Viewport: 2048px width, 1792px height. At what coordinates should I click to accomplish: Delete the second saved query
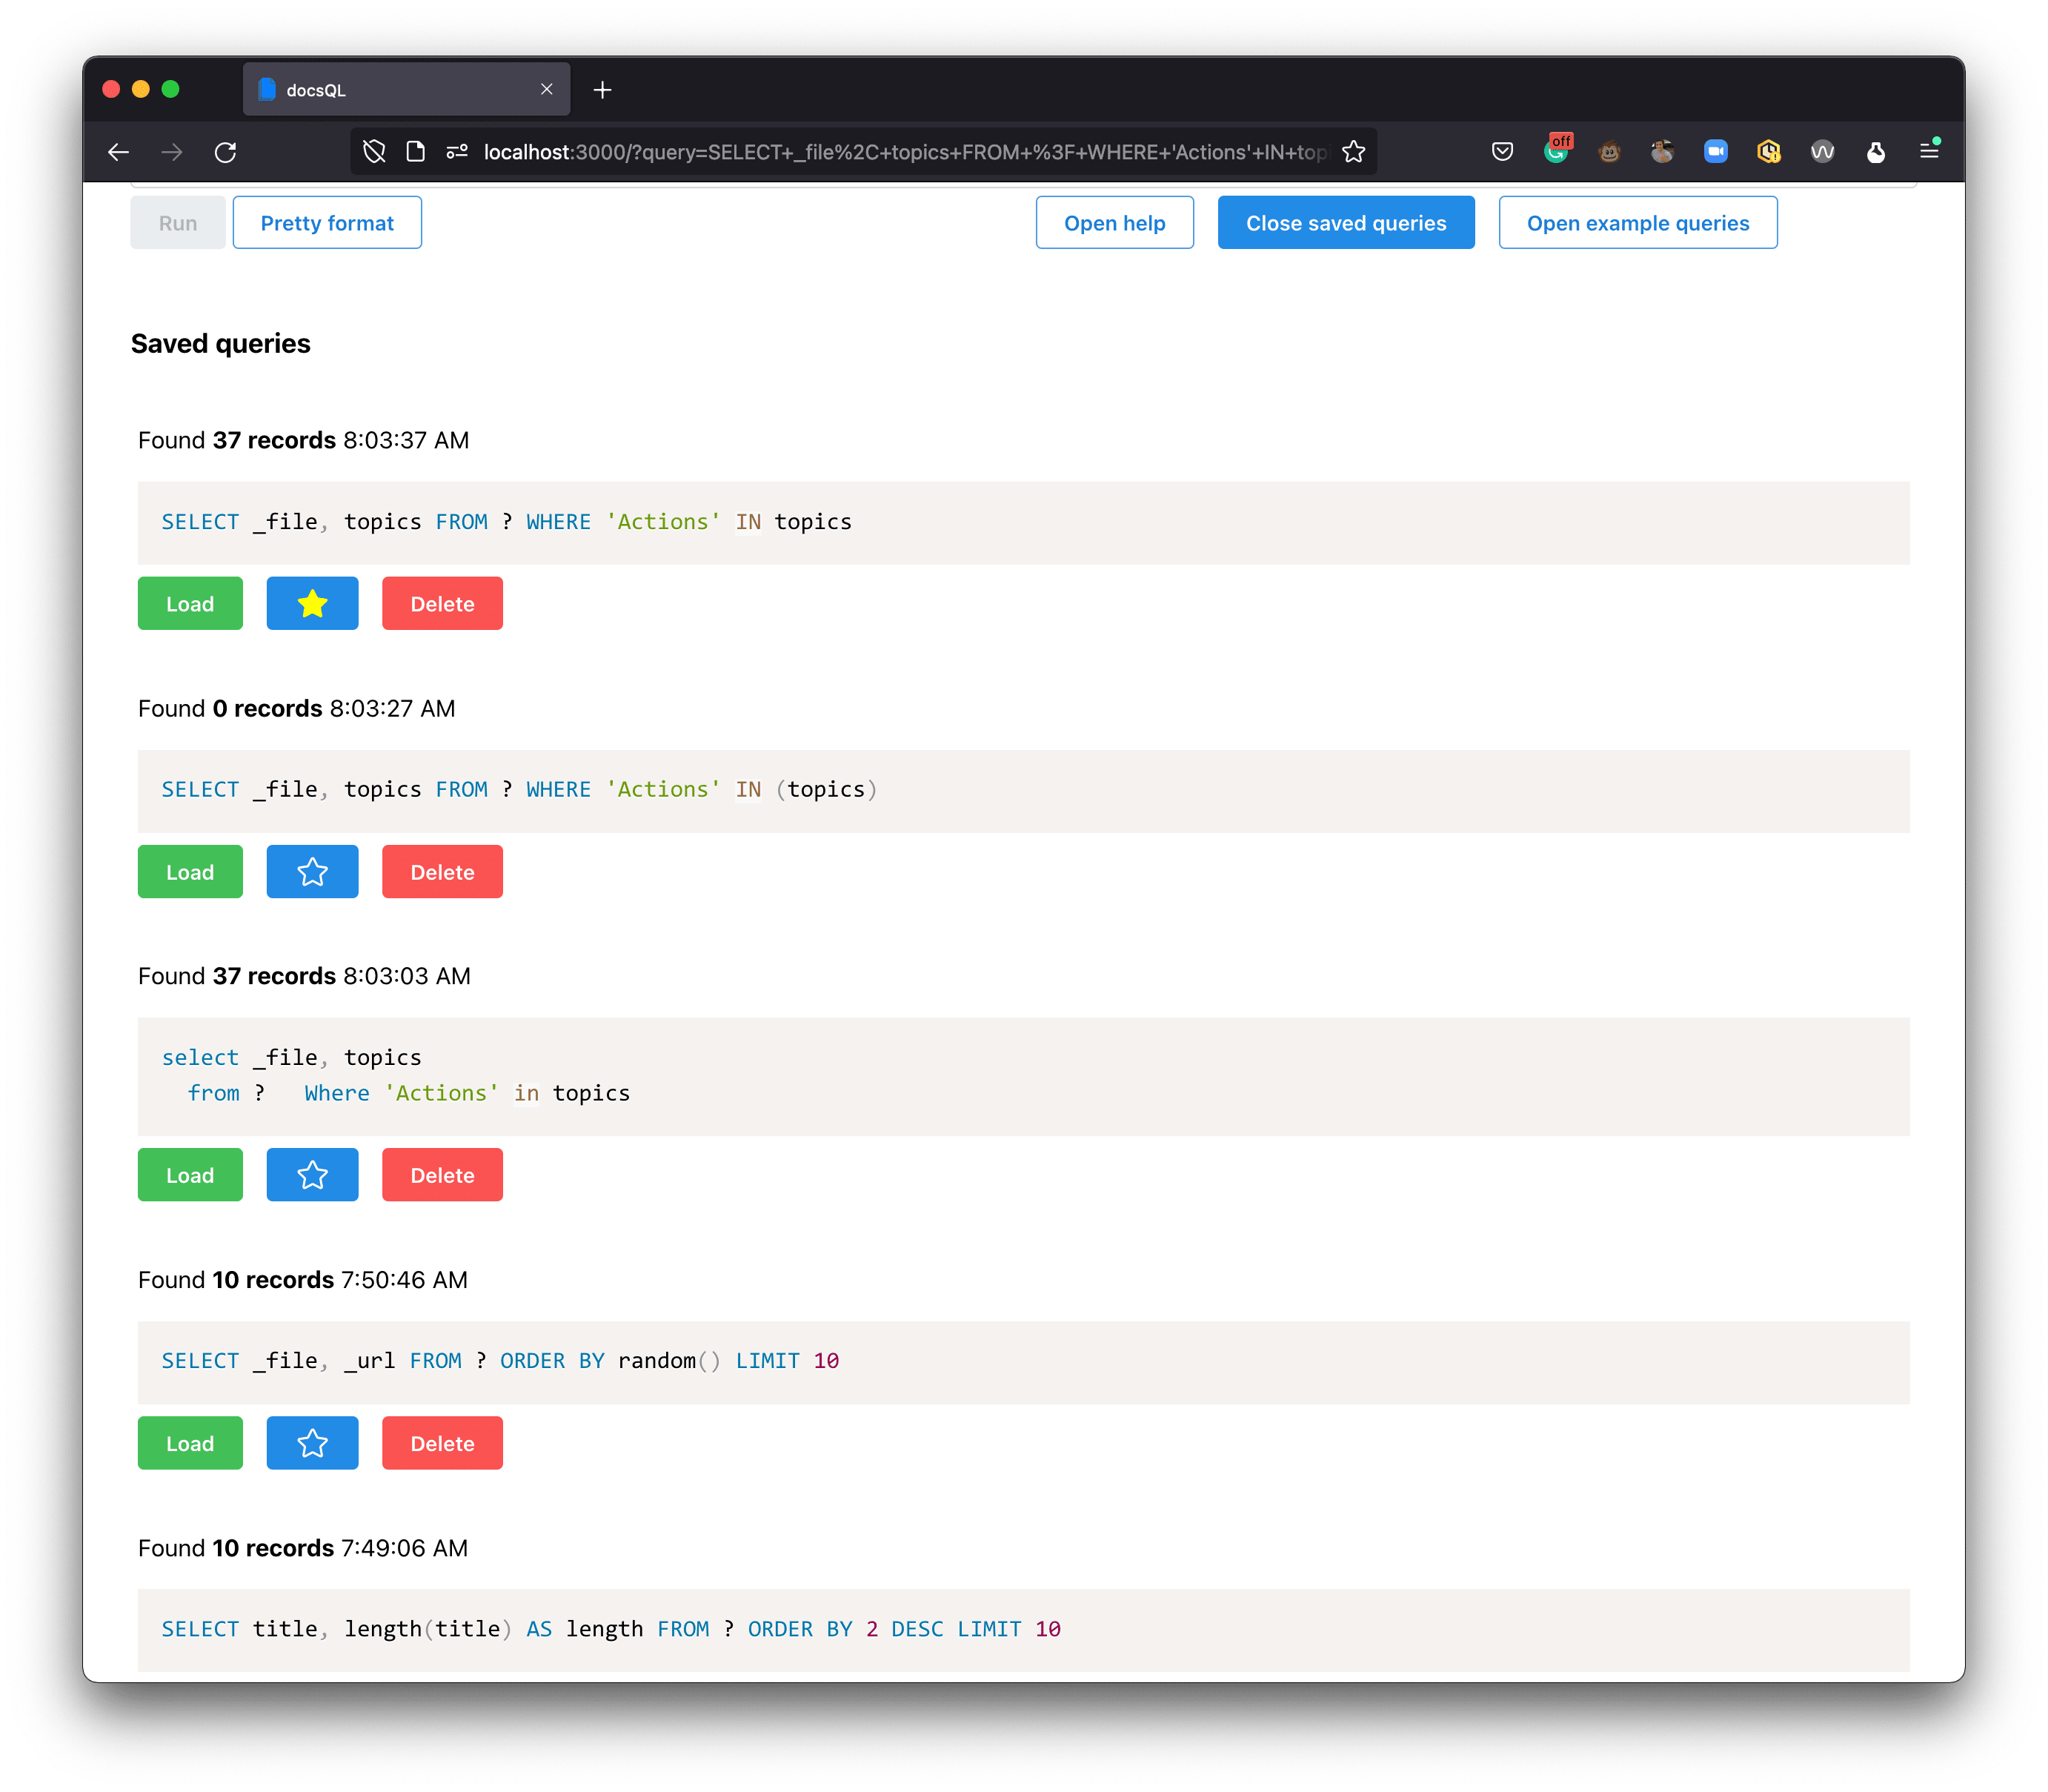[441, 872]
